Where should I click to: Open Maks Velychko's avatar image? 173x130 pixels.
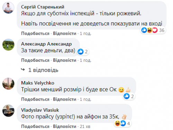[x=8, y=83]
